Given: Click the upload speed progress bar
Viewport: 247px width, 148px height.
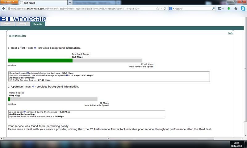Looking at the screenshot, I should 53,99.
